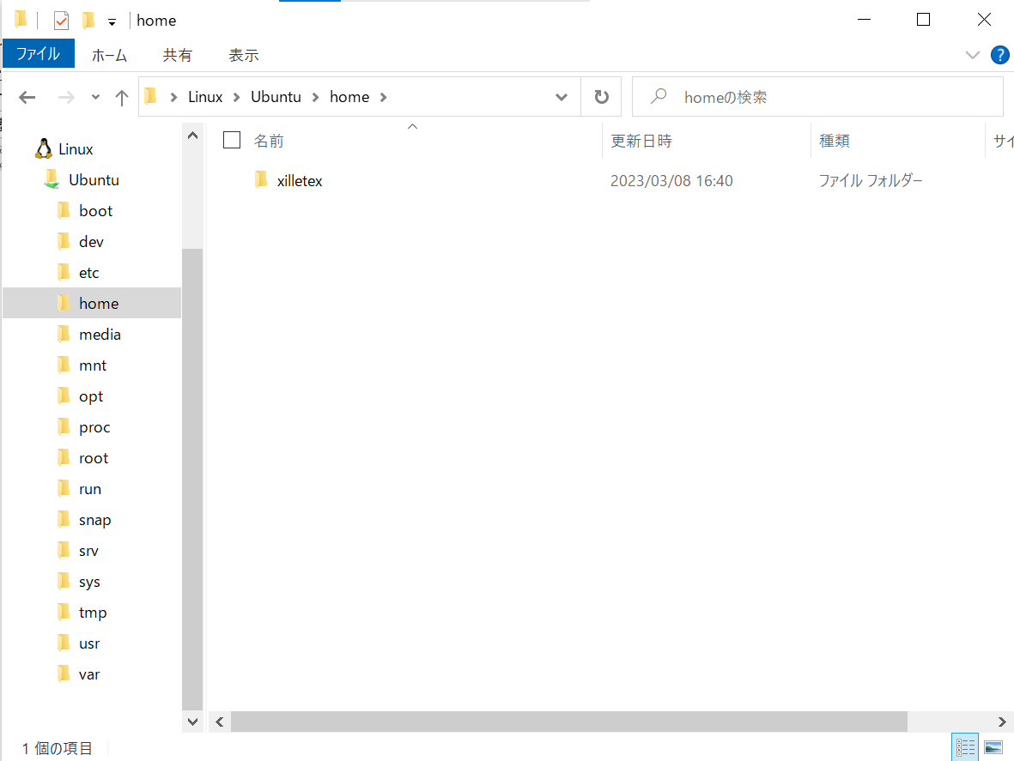
Task: Click the home breadcrumb in the address bar
Action: pos(349,97)
